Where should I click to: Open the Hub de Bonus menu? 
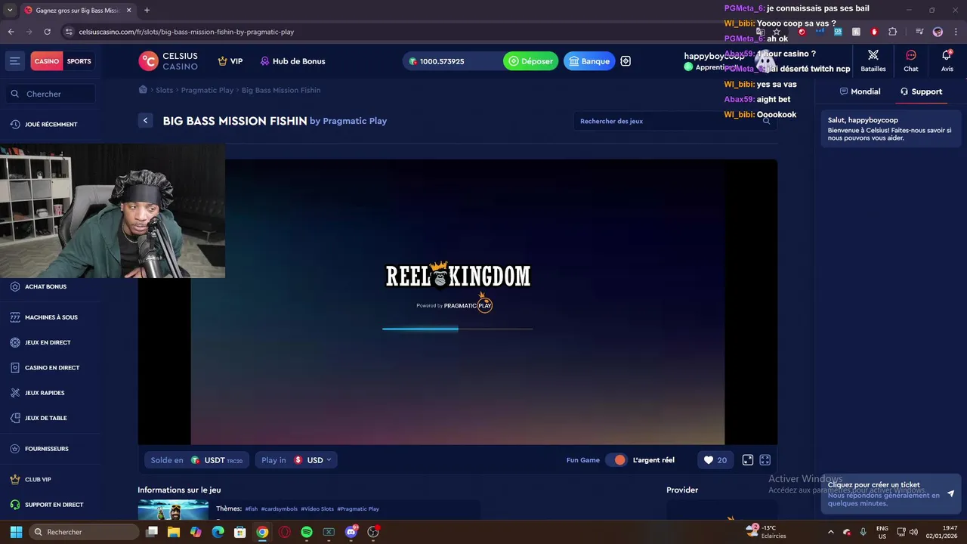pos(292,61)
